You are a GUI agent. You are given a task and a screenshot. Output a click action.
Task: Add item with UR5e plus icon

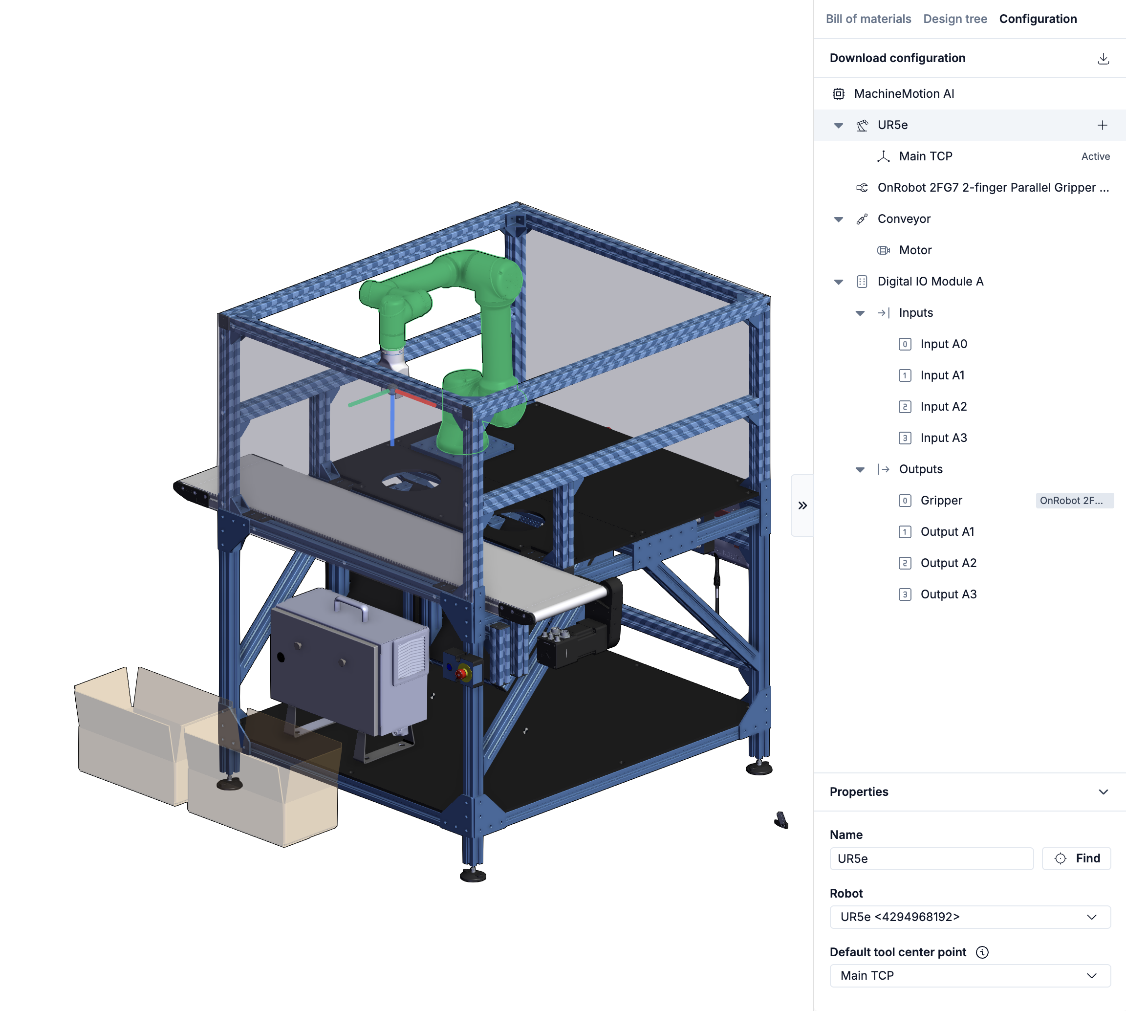coord(1102,126)
